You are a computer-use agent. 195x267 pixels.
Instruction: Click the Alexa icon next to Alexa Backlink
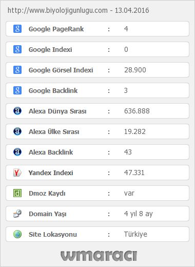17,152
